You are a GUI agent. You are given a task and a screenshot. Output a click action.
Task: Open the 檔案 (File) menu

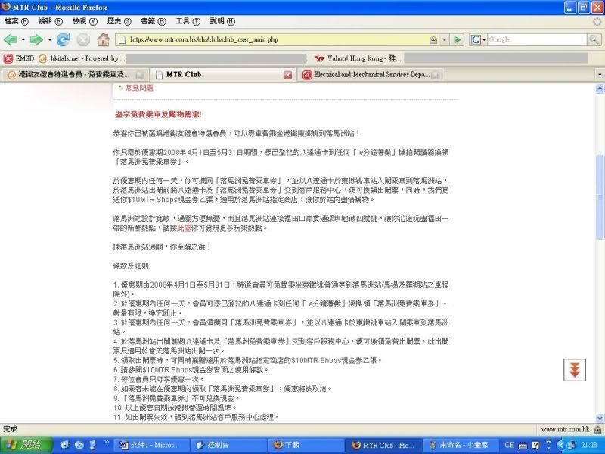(16, 22)
